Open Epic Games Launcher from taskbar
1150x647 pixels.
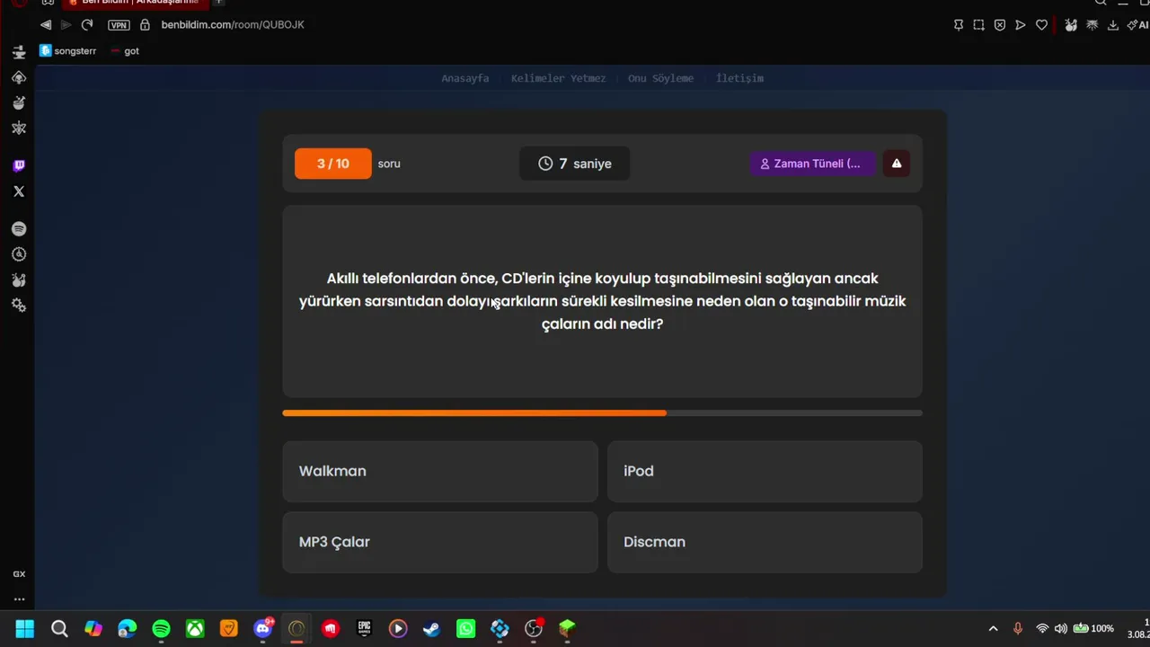(x=364, y=629)
